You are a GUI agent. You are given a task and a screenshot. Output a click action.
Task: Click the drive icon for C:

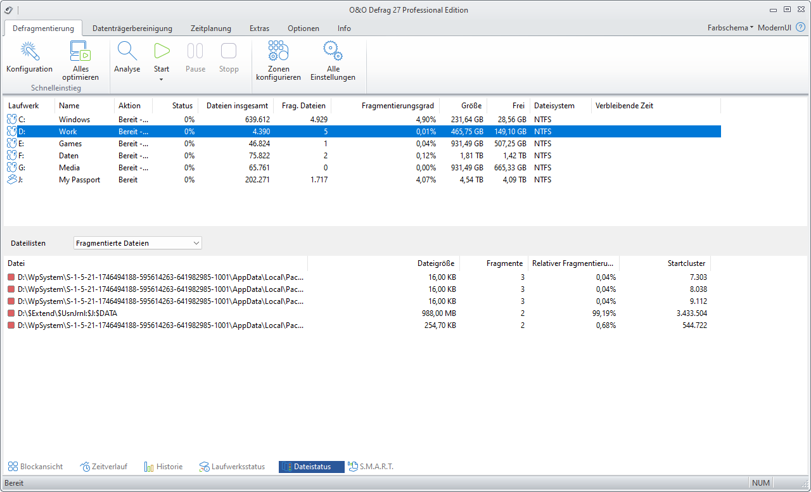(x=11, y=119)
